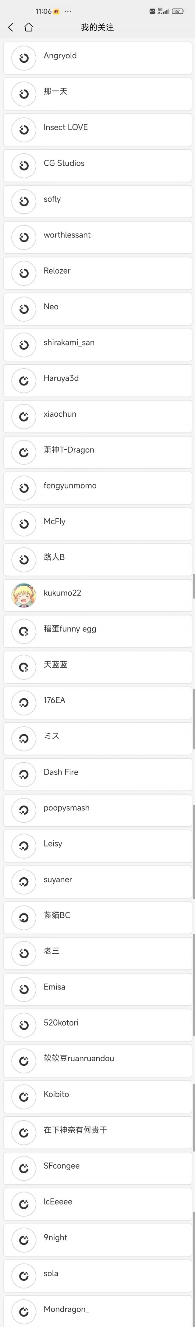
Task: Select the SFcongee user entry
Action: 97,1168
